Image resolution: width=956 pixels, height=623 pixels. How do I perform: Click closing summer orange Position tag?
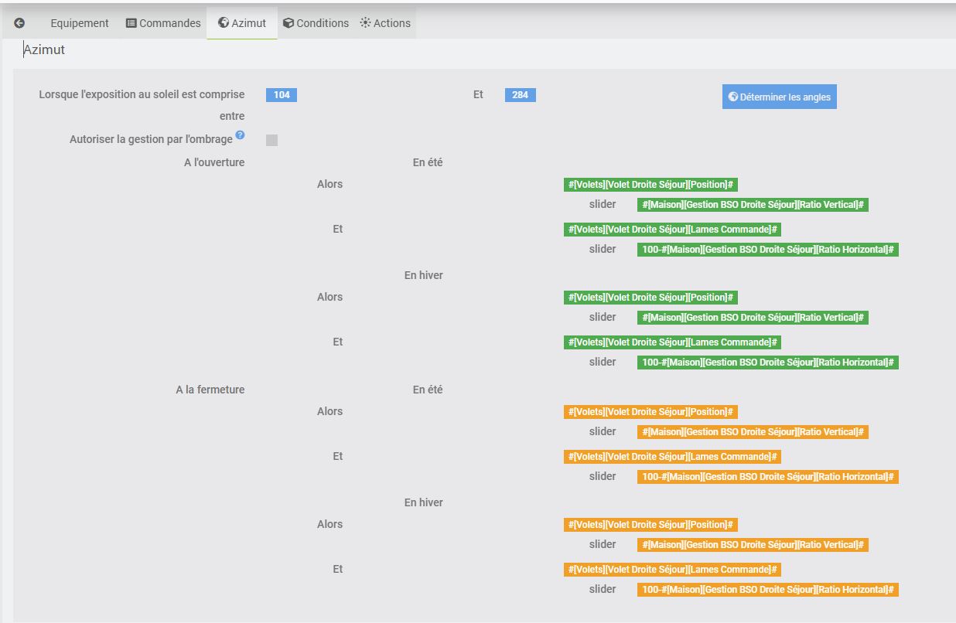(650, 412)
